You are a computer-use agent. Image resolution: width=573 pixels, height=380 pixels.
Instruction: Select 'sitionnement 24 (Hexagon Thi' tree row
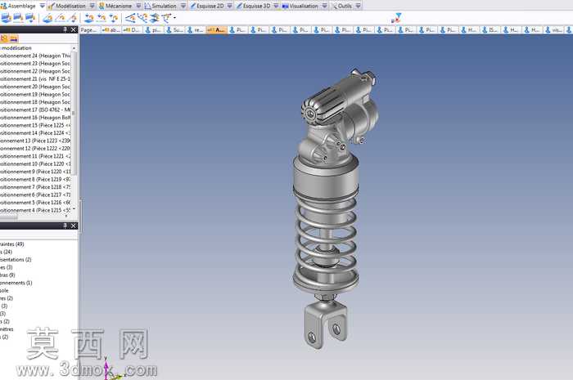pyautogui.click(x=35, y=56)
